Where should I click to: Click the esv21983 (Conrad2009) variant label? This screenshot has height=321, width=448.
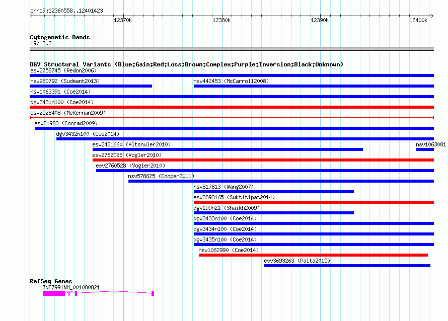pos(66,123)
